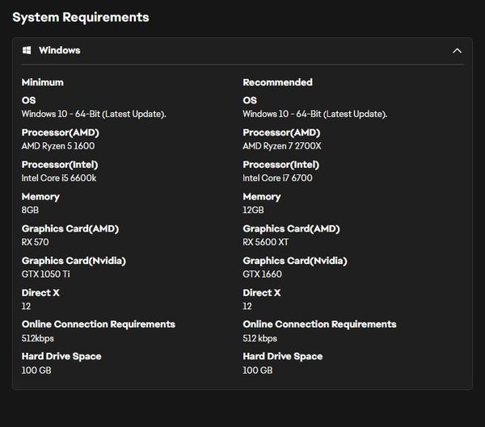Select the Windows platform header label
The image size is (485, 427).
pyautogui.click(x=59, y=50)
